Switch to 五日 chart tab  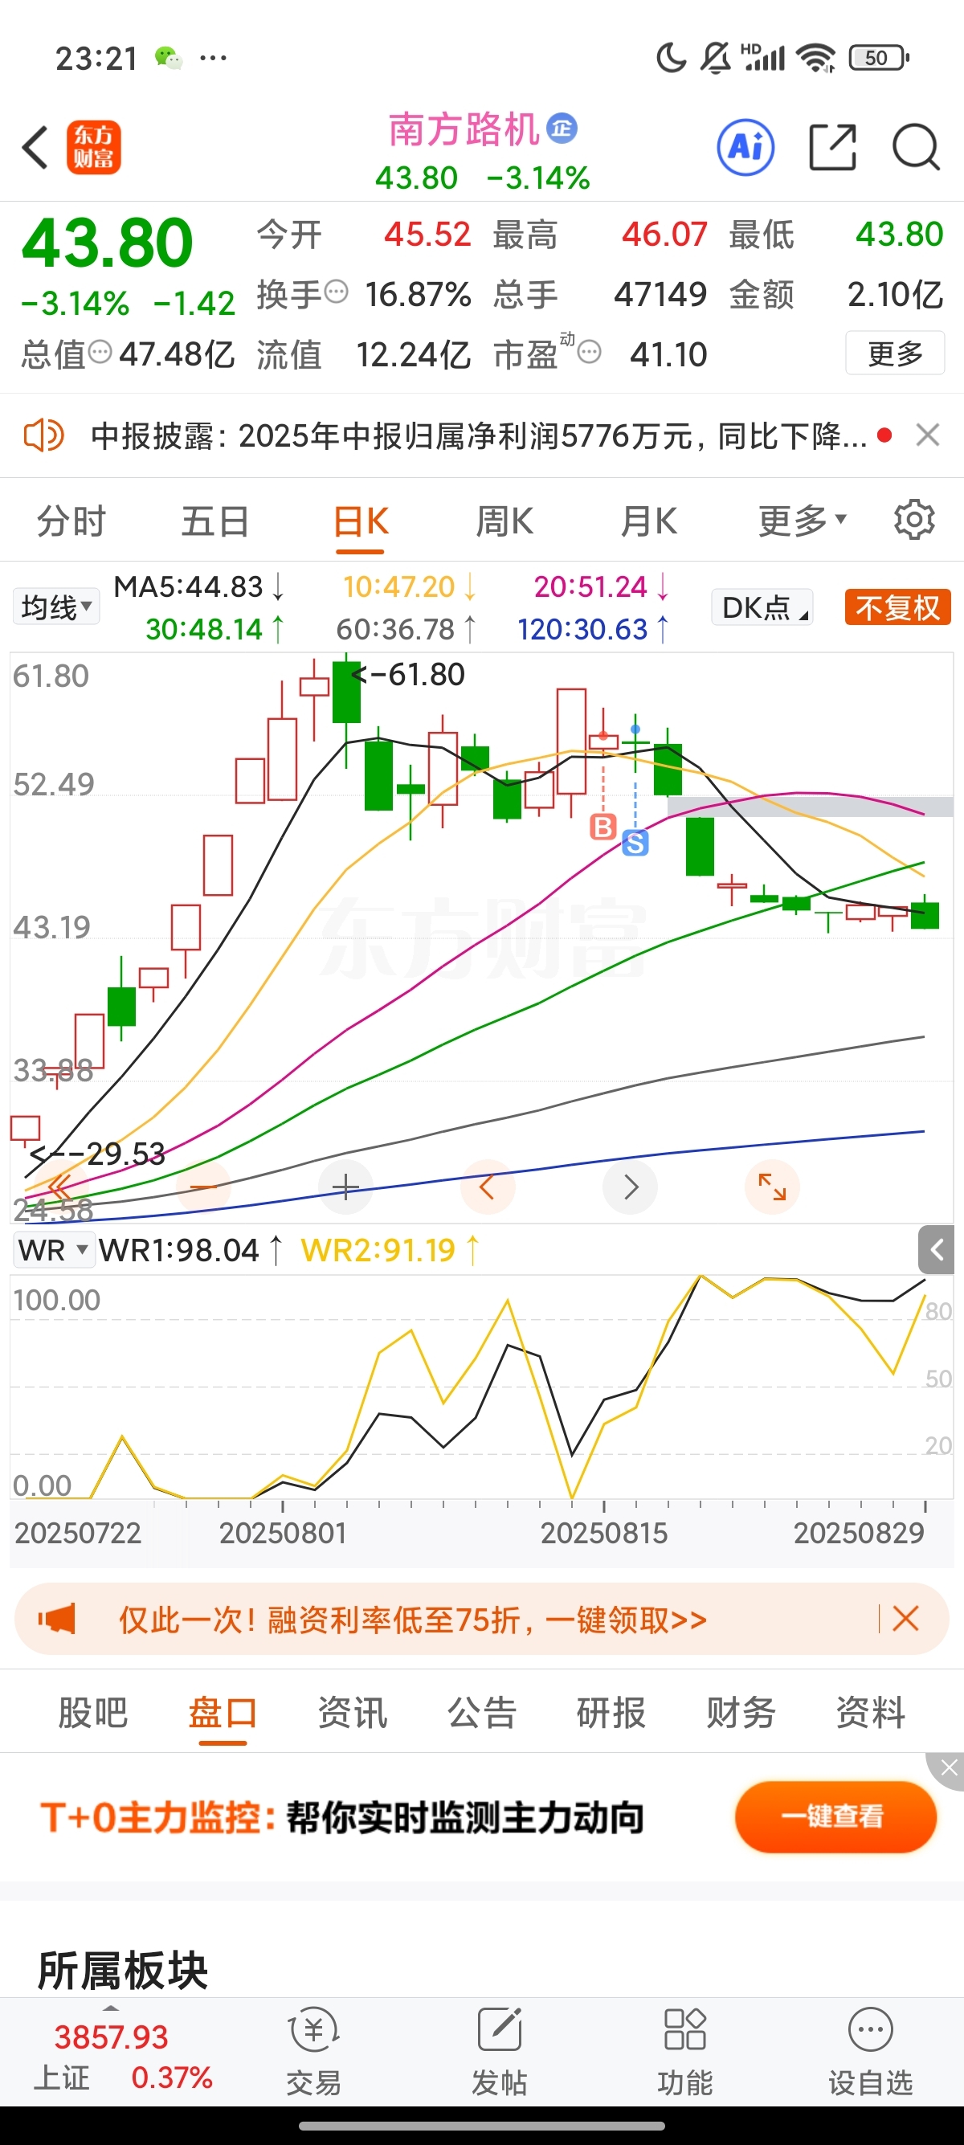point(215,521)
